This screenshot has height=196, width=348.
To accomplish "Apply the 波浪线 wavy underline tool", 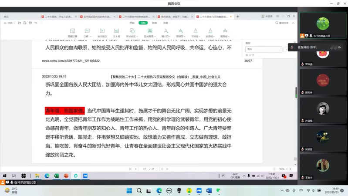I will tap(210, 33).
